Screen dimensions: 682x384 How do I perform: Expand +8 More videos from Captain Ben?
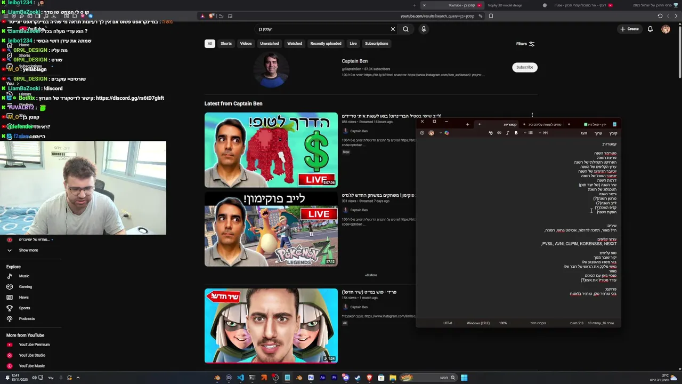coord(371,275)
